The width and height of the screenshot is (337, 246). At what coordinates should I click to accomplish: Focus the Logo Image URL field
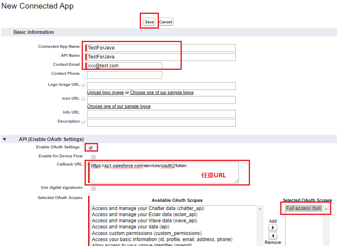click(161, 86)
